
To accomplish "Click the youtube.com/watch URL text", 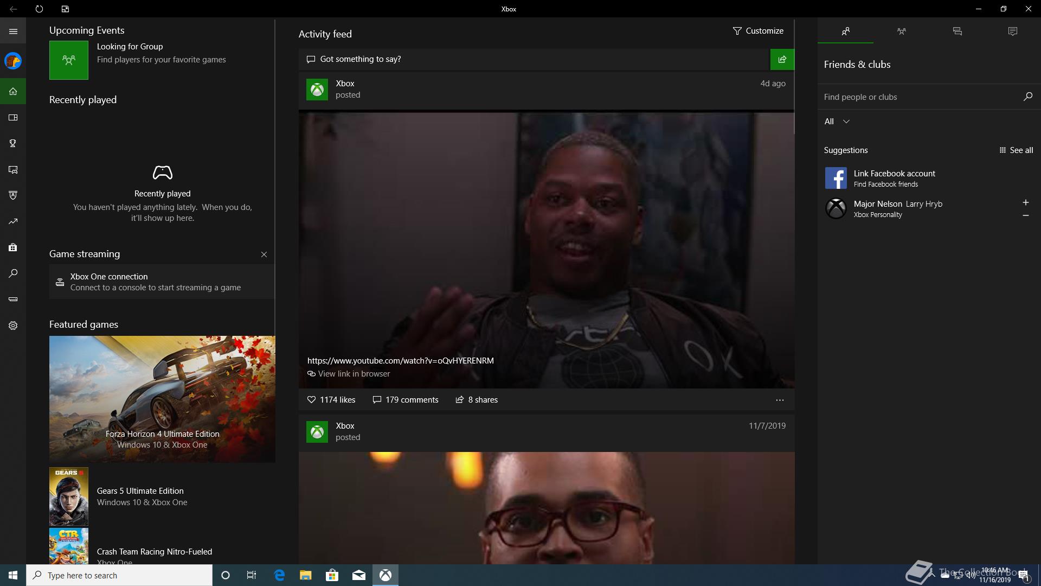I will pyautogui.click(x=401, y=361).
